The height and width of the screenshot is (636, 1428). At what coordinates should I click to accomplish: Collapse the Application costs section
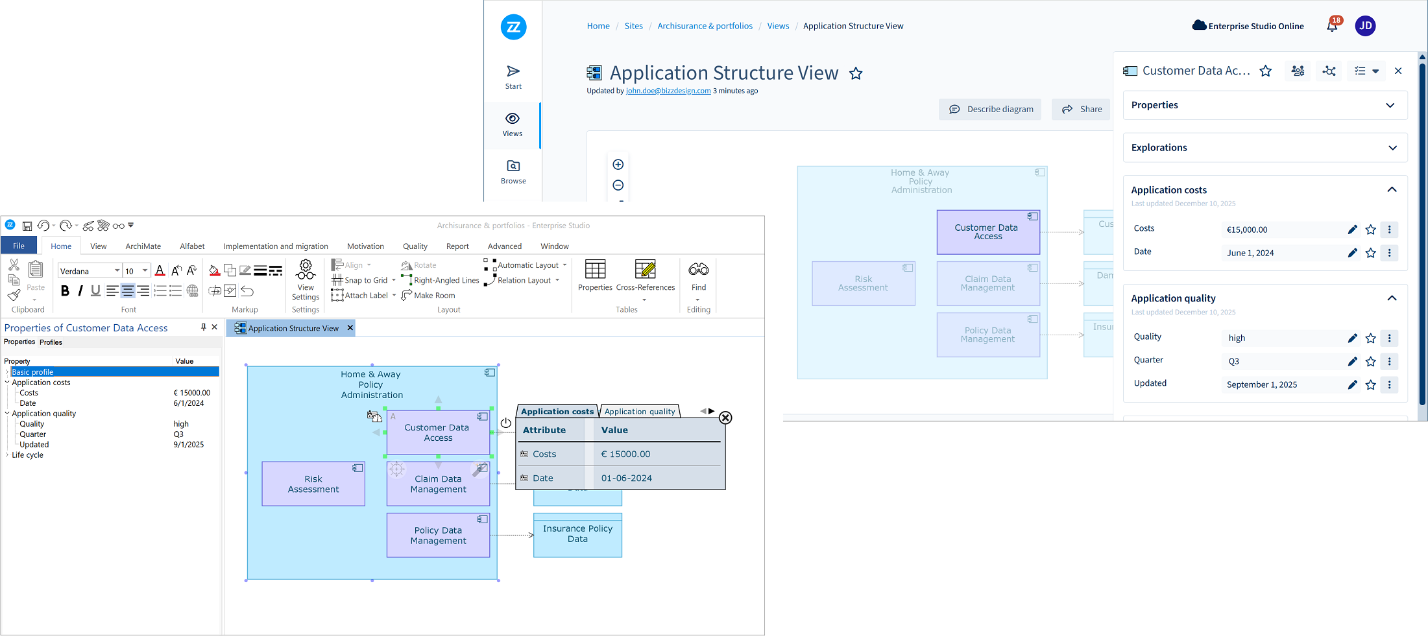coord(1392,190)
